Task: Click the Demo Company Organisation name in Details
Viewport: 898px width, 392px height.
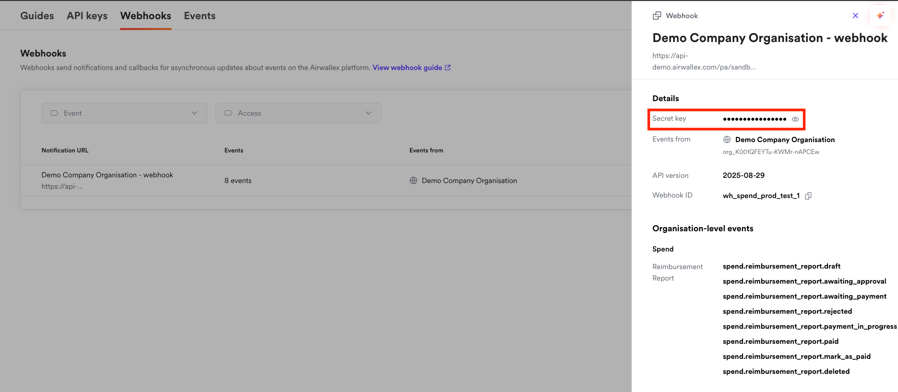Action: (785, 139)
